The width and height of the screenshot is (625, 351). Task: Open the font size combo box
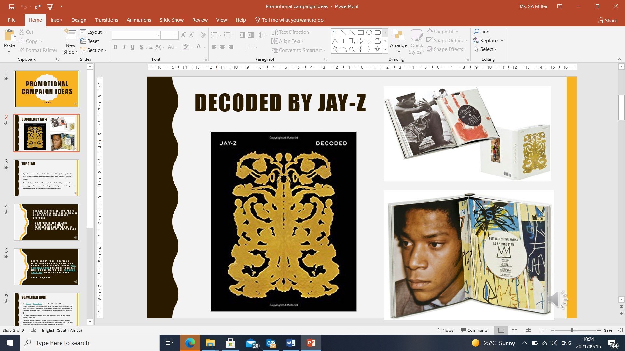coord(170,35)
